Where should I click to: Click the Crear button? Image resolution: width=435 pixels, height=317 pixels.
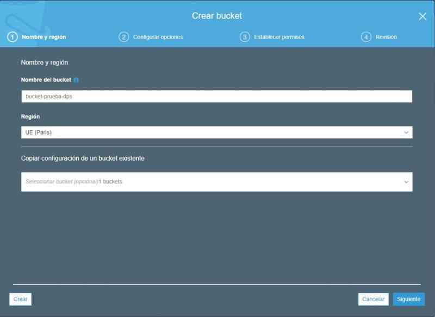click(20, 299)
